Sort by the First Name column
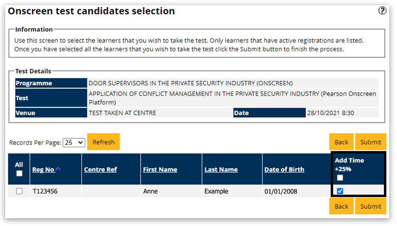The height and width of the screenshot is (226, 397). point(160,170)
